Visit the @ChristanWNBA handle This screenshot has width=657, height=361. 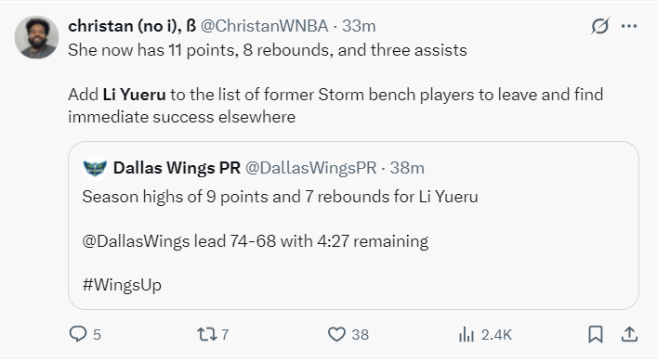[x=265, y=26]
